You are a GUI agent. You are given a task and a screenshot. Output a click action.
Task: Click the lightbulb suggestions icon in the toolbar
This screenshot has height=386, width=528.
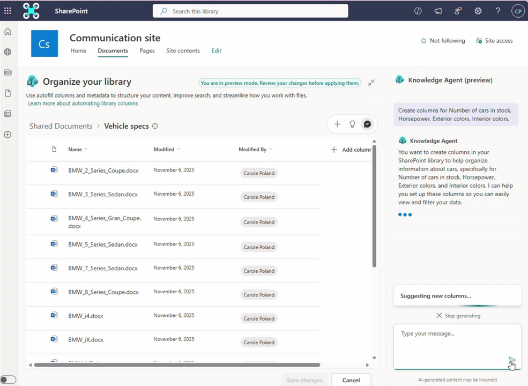[x=352, y=124]
